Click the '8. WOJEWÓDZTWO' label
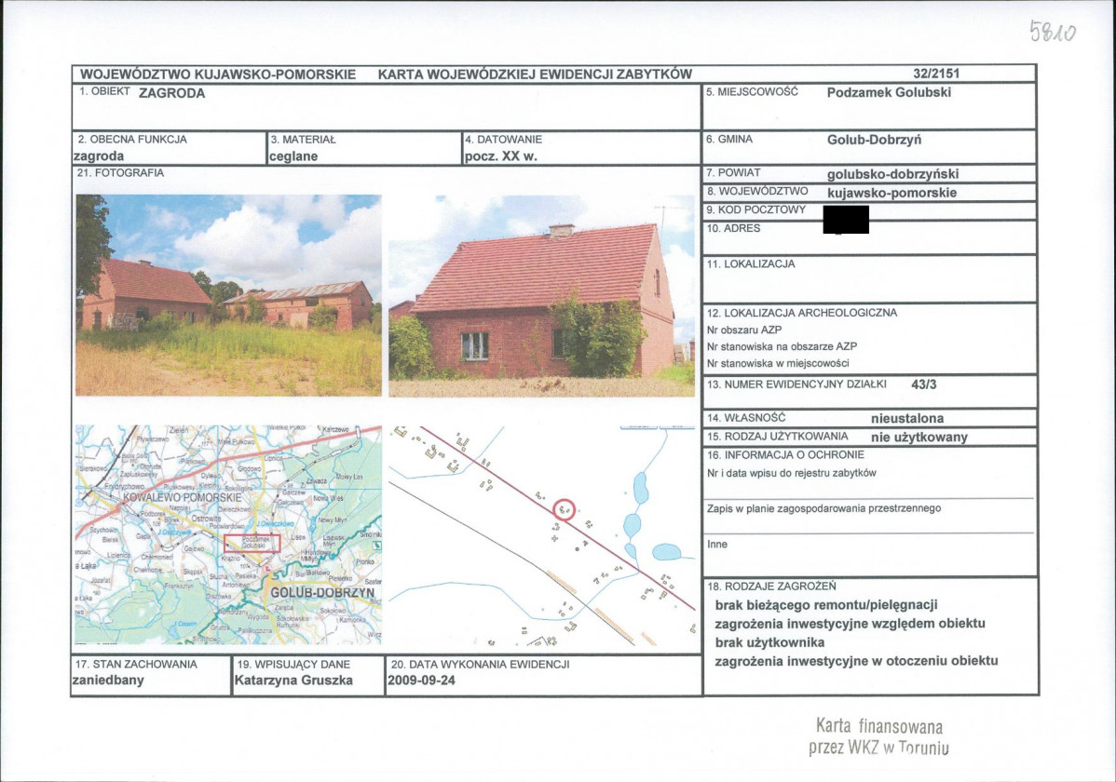The height and width of the screenshot is (782, 1116). pyautogui.click(x=757, y=192)
